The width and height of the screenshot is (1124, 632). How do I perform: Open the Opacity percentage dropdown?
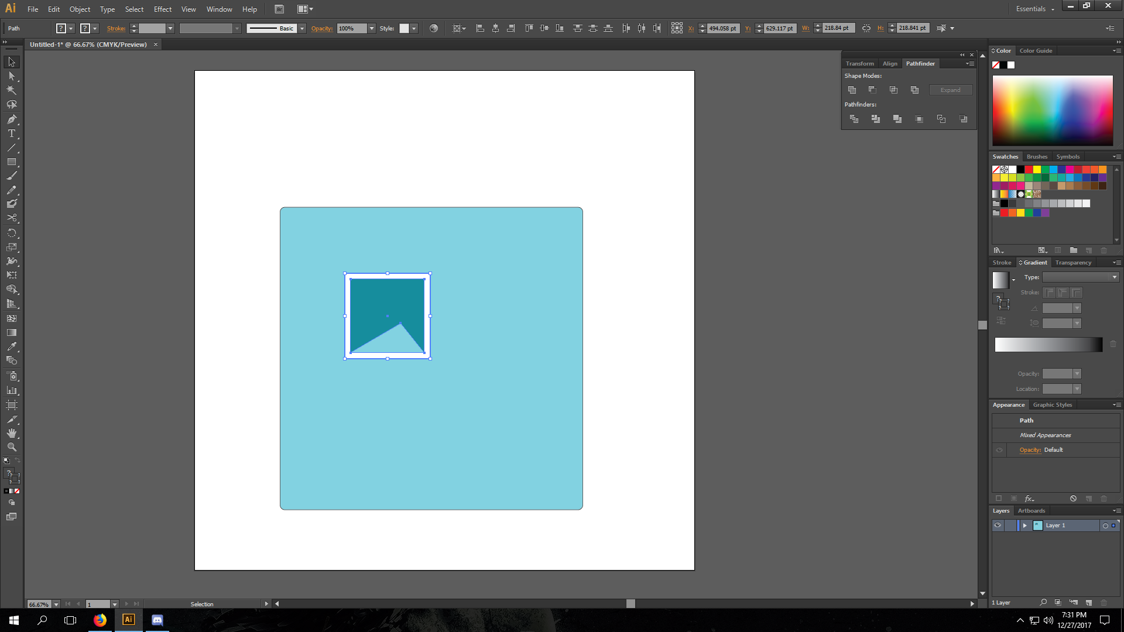(x=372, y=28)
